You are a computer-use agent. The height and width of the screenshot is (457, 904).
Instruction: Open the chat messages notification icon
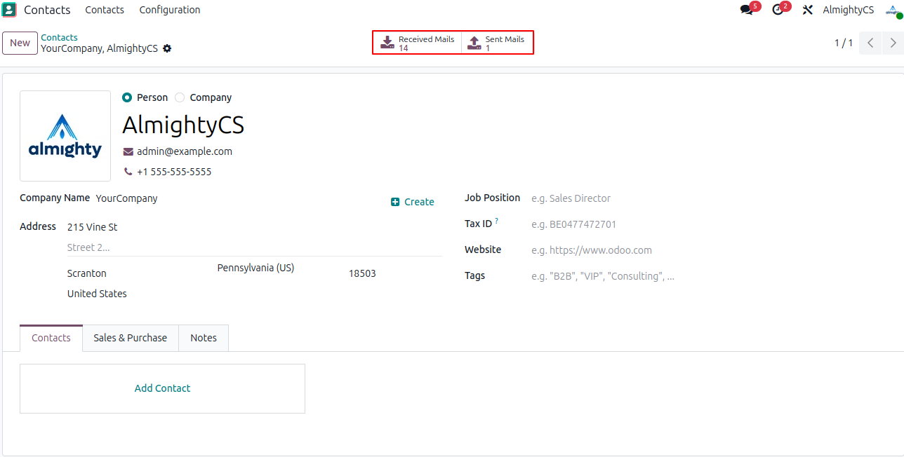pos(746,10)
